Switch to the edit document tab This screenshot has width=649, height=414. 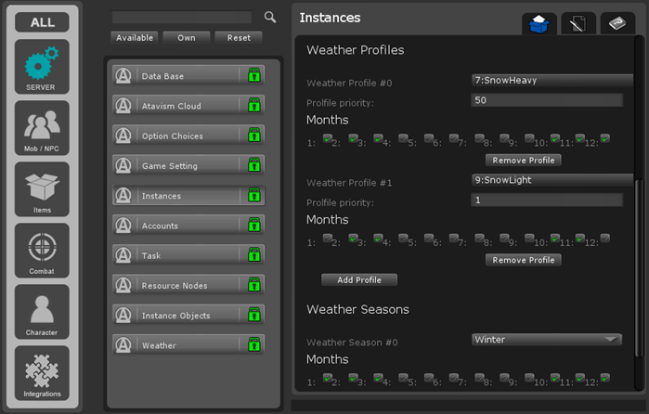click(x=578, y=24)
